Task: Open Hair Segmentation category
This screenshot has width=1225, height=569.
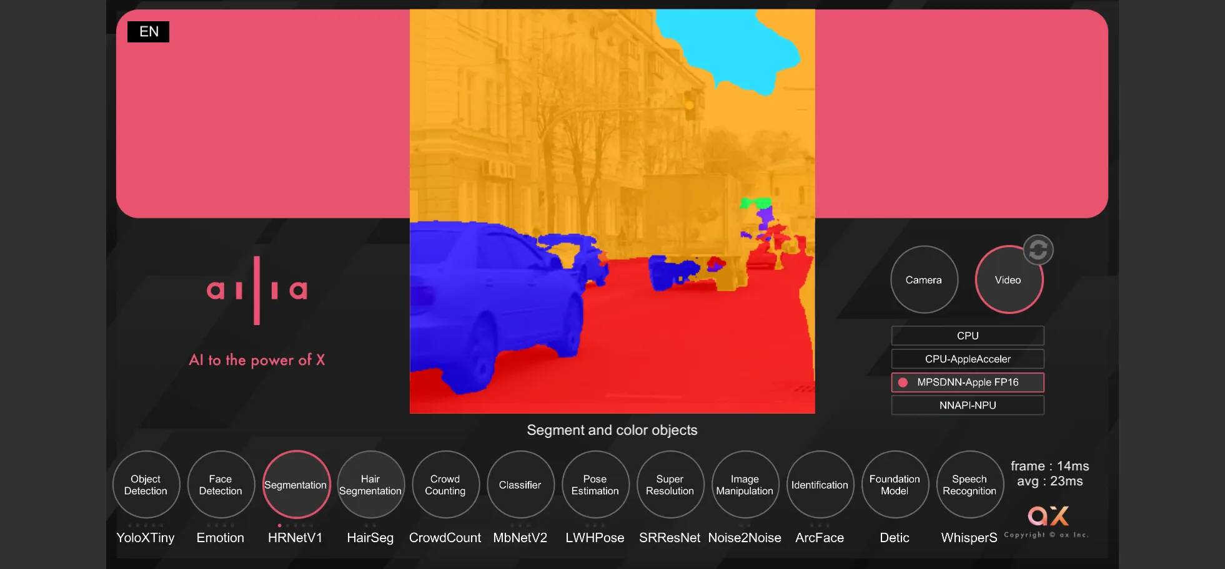Action: (x=370, y=485)
